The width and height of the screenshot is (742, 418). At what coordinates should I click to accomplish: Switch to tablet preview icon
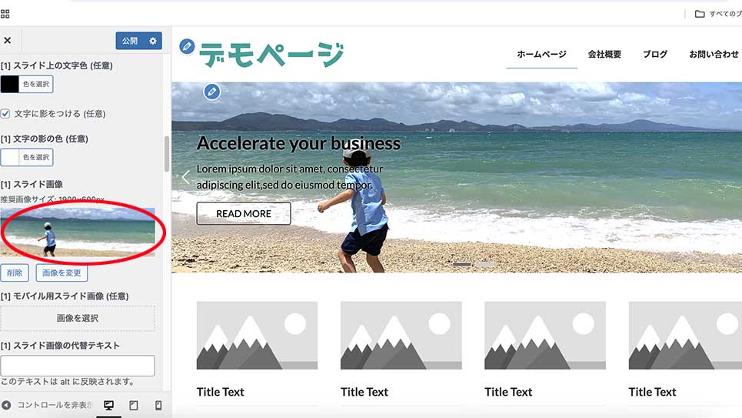[134, 405]
